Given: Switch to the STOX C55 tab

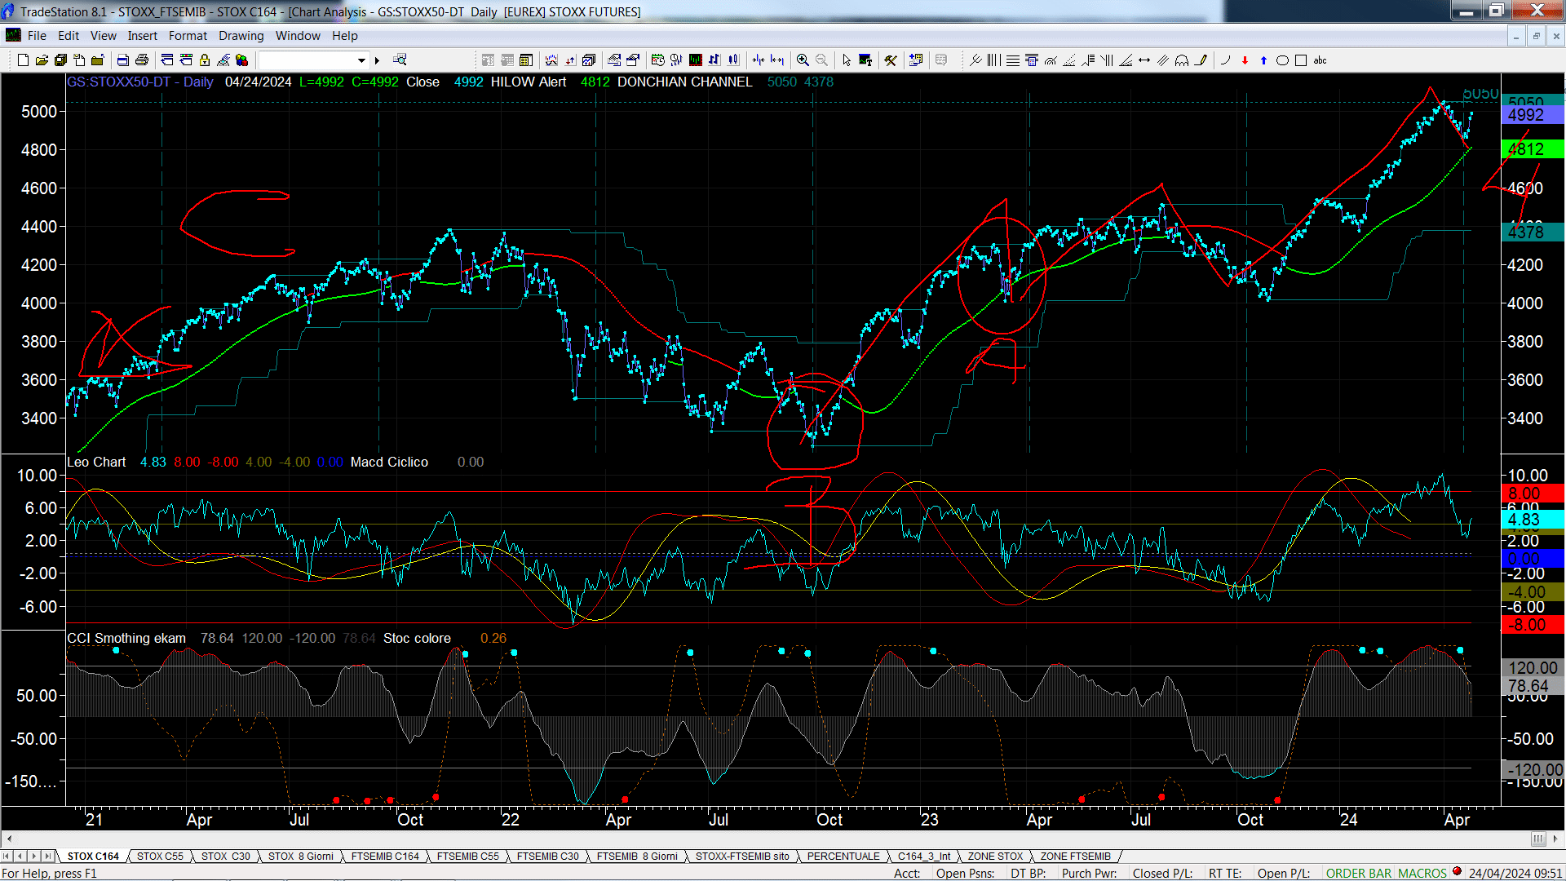Looking at the screenshot, I should pyautogui.click(x=160, y=856).
